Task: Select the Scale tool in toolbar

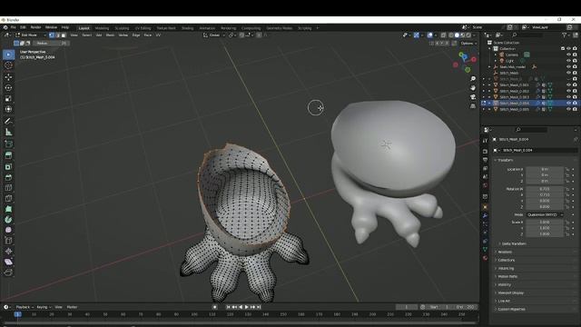Action: click(8, 99)
